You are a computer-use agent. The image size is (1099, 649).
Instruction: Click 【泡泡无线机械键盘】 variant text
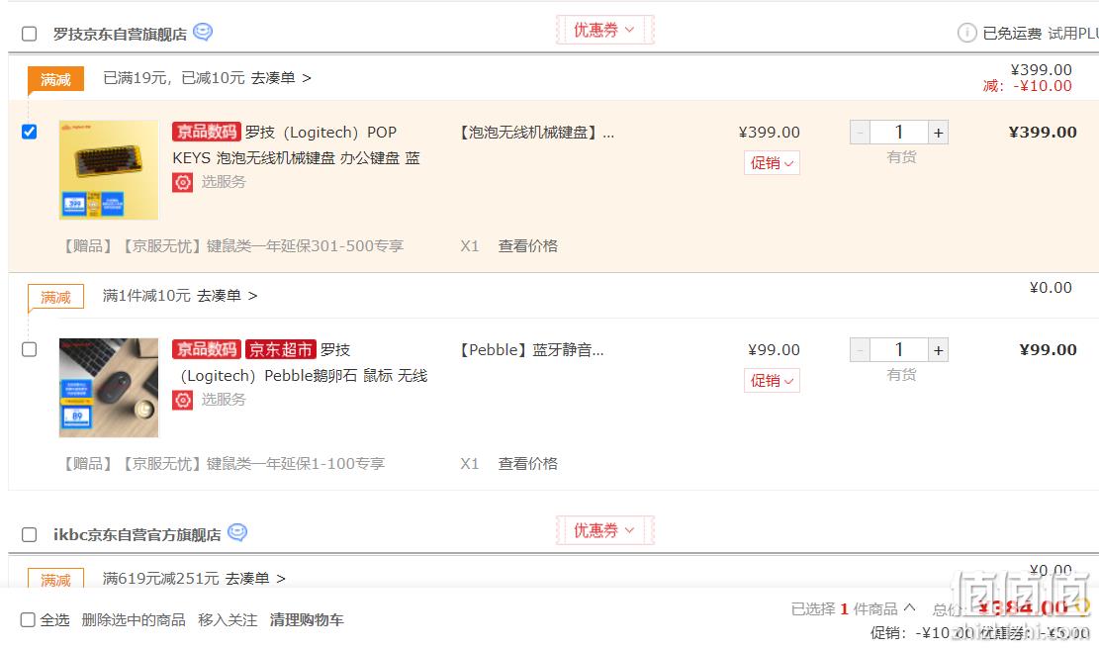[536, 133]
